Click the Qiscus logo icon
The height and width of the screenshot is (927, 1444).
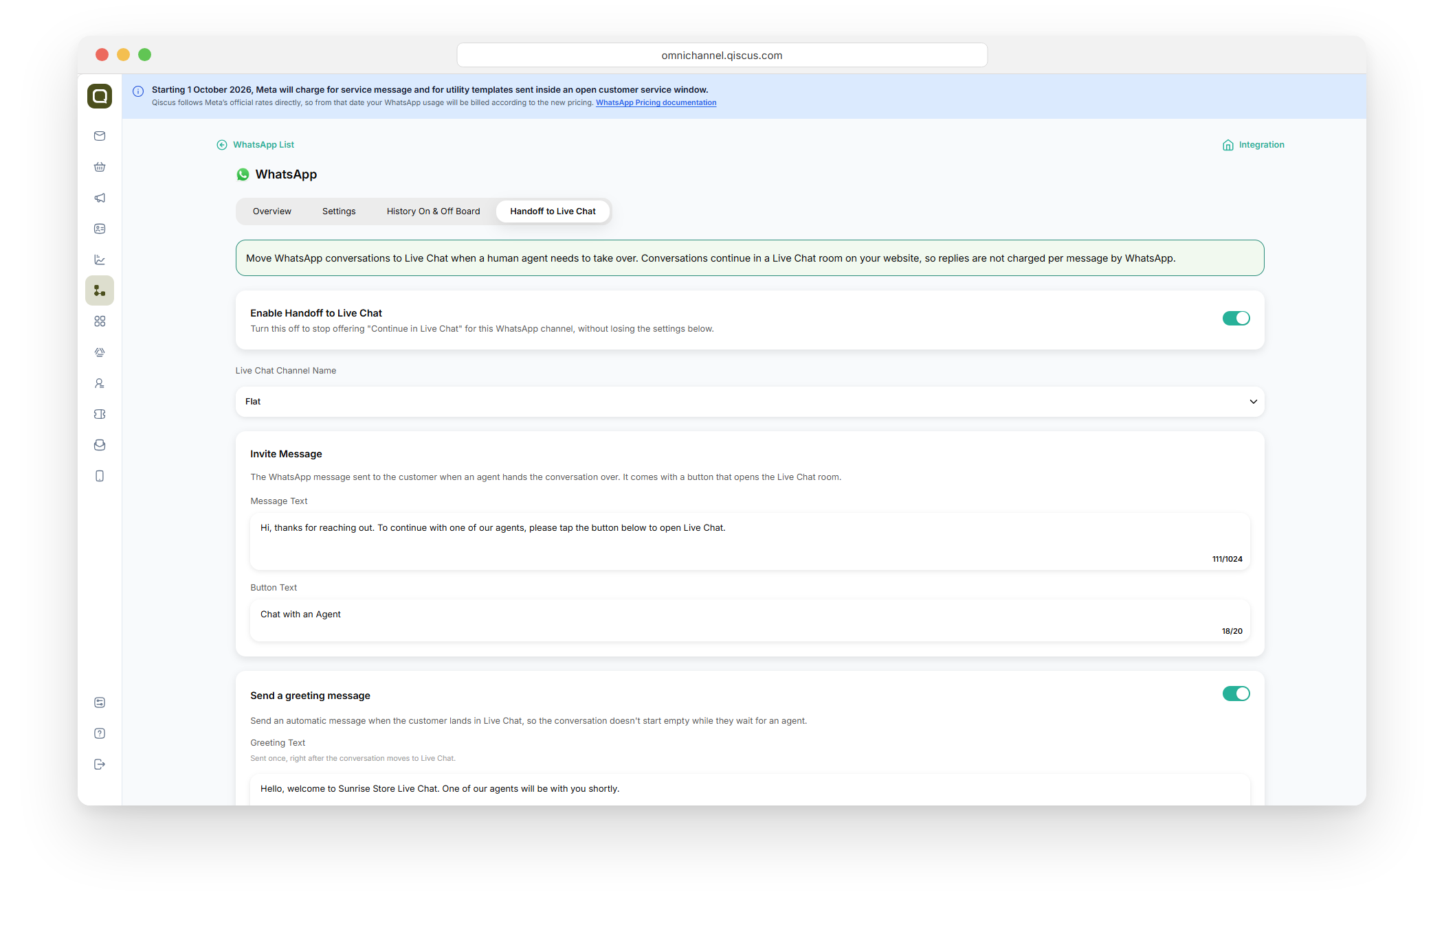(100, 96)
